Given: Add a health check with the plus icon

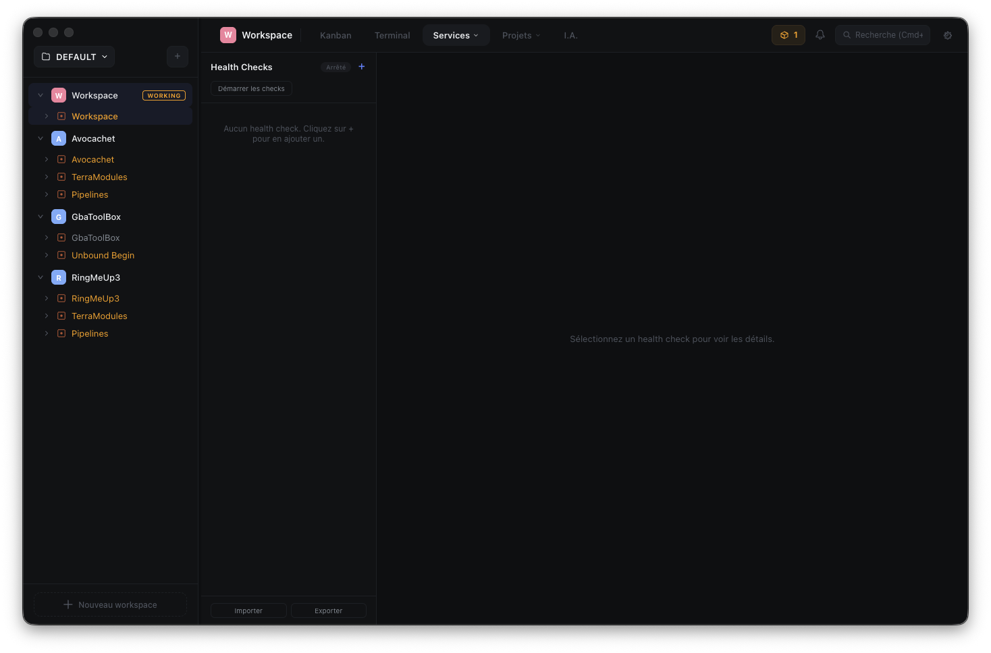Looking at the screenshot, I should 361,67.
